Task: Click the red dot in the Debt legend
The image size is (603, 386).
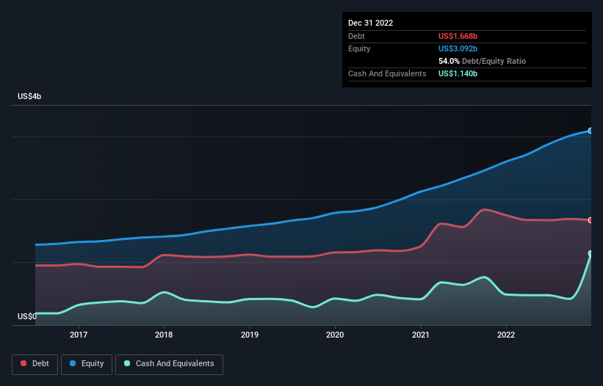Action: (x=25, y=364)
